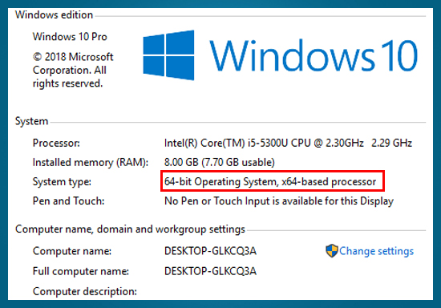Click the 2018 Microsoft copyright notice

[x=73, y=70]
